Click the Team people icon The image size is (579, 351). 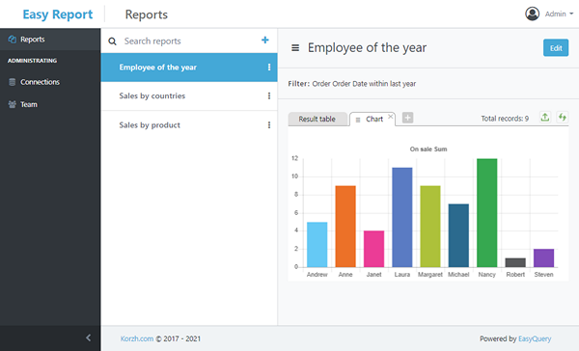13,104
